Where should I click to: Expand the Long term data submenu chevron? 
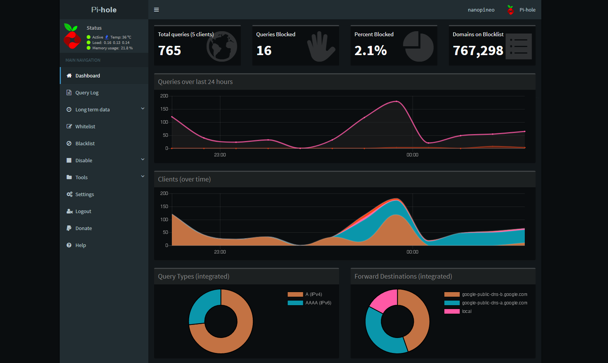click(x=143, y=109)
